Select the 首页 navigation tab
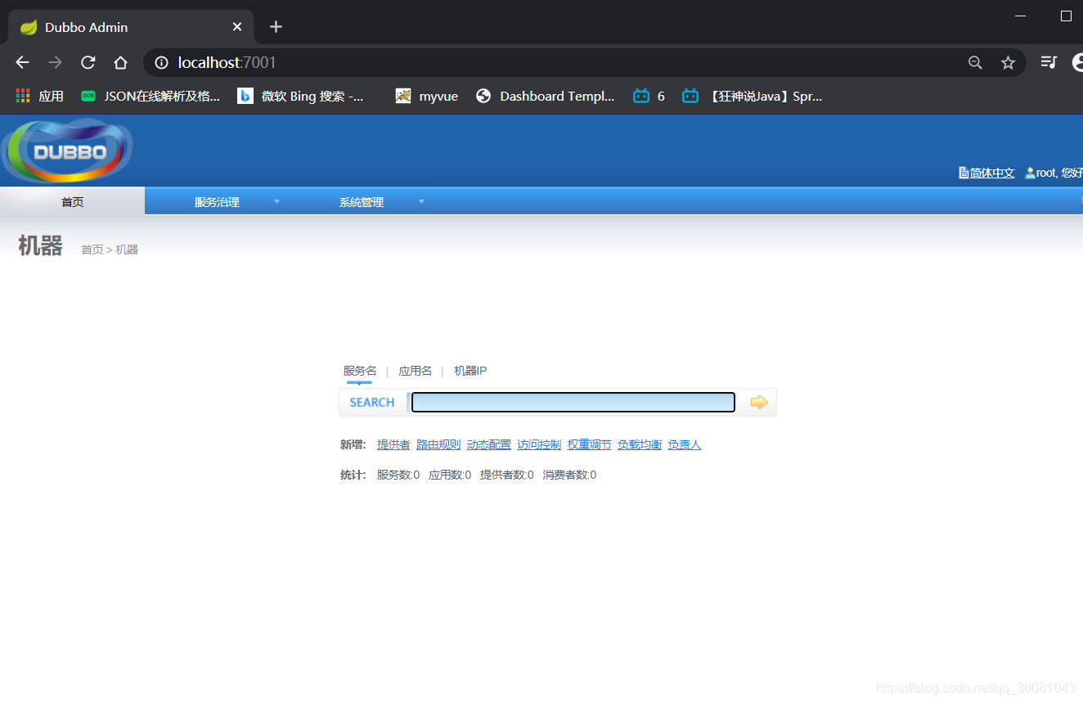Viewport: 1083px width, 703px height. (72, 201)
